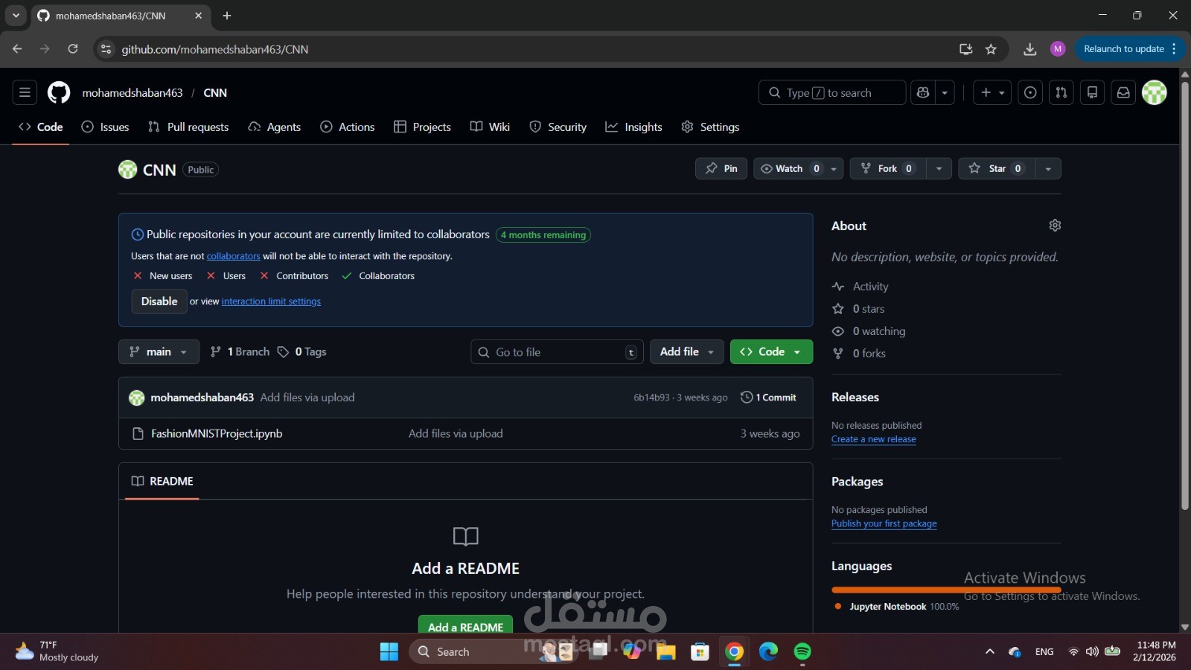Open the main branch selector dropdown

(x=159, y=351)
